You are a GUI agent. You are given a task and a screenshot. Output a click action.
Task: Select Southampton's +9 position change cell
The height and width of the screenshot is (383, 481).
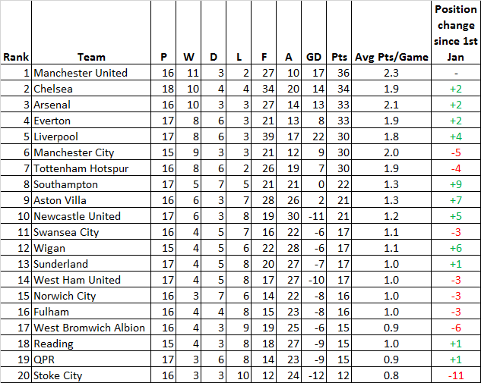[455, 184]
